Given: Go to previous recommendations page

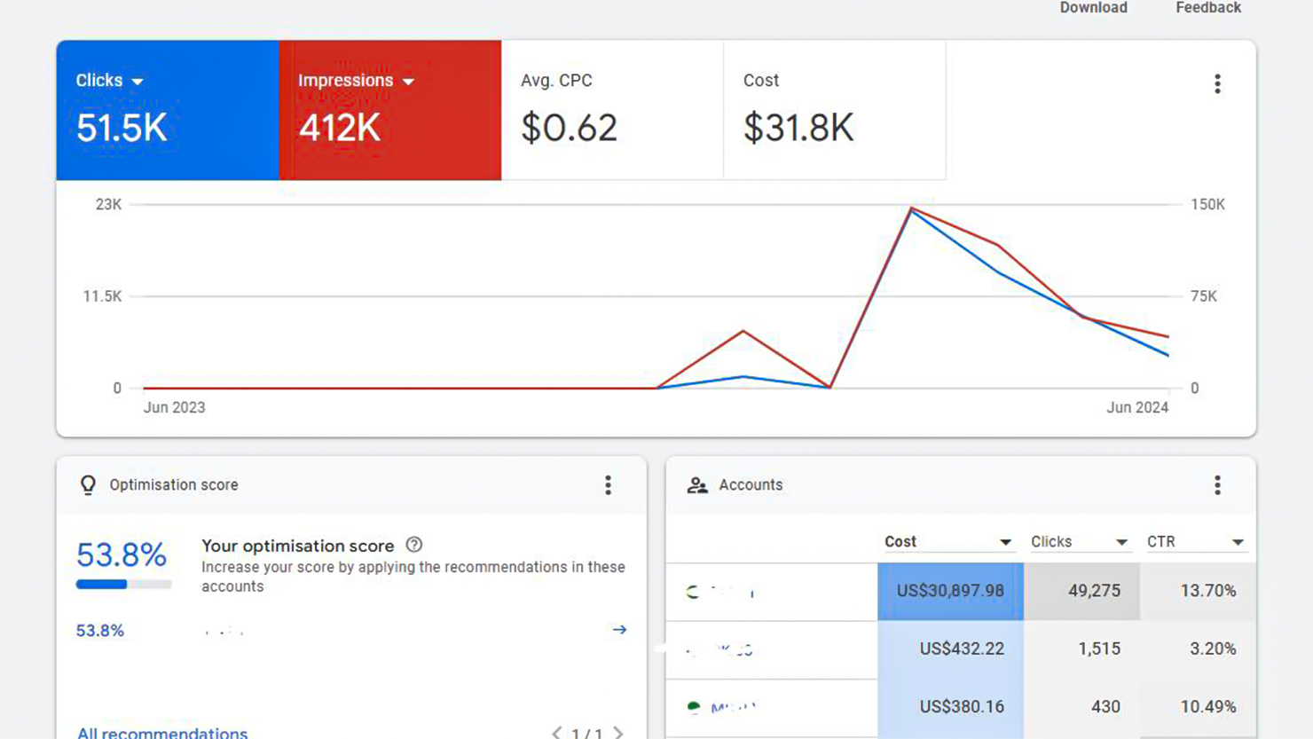Looking at the screenshot, I should [556, 733].
